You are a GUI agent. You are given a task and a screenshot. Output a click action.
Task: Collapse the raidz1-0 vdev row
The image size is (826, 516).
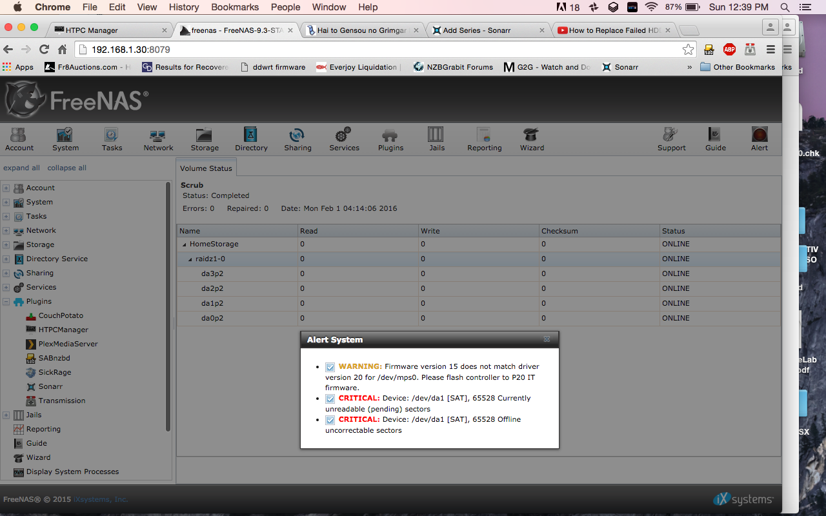tap(190, 259)
